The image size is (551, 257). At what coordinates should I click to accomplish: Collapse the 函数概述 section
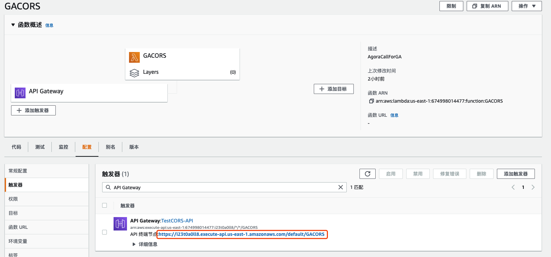click(13, 25)
